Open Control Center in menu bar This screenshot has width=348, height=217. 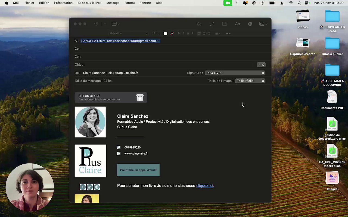tap(307, 3)
